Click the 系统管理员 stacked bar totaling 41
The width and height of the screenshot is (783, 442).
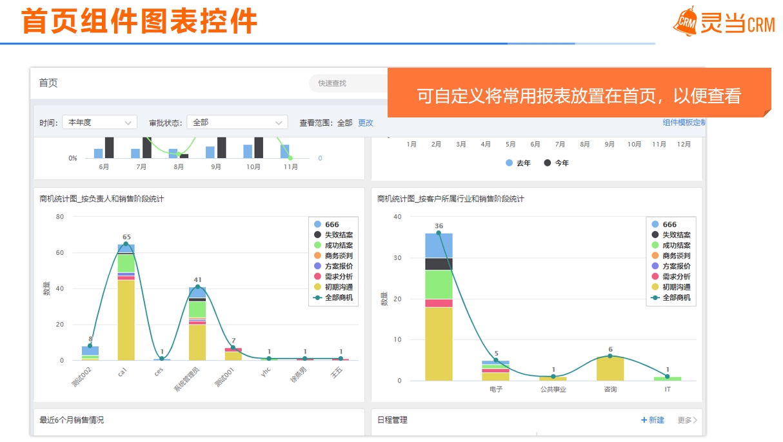coord(197,323)
